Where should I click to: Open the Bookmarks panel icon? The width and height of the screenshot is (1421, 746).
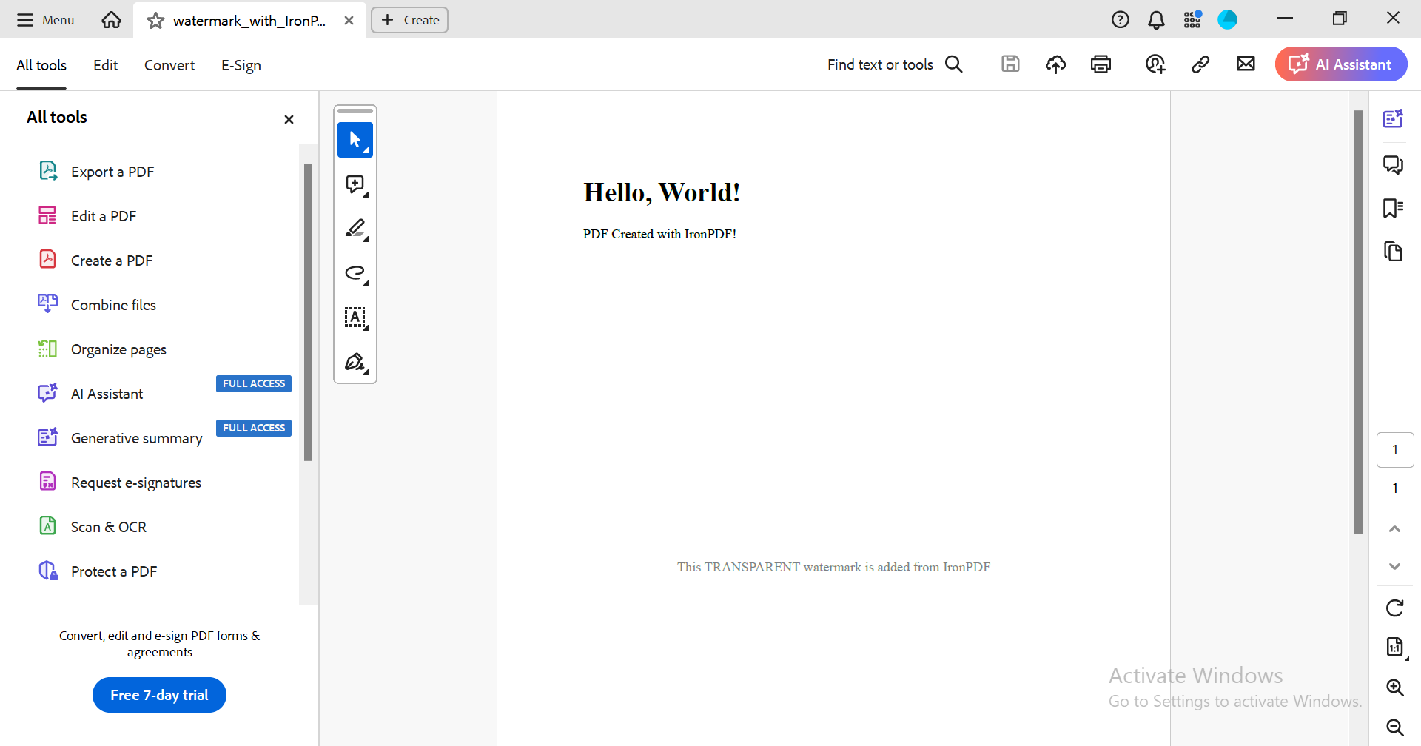click(1394, 208)
